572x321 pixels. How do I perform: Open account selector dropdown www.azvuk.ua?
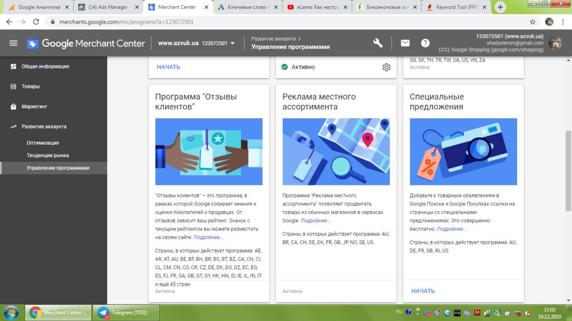tap(197, 43)
